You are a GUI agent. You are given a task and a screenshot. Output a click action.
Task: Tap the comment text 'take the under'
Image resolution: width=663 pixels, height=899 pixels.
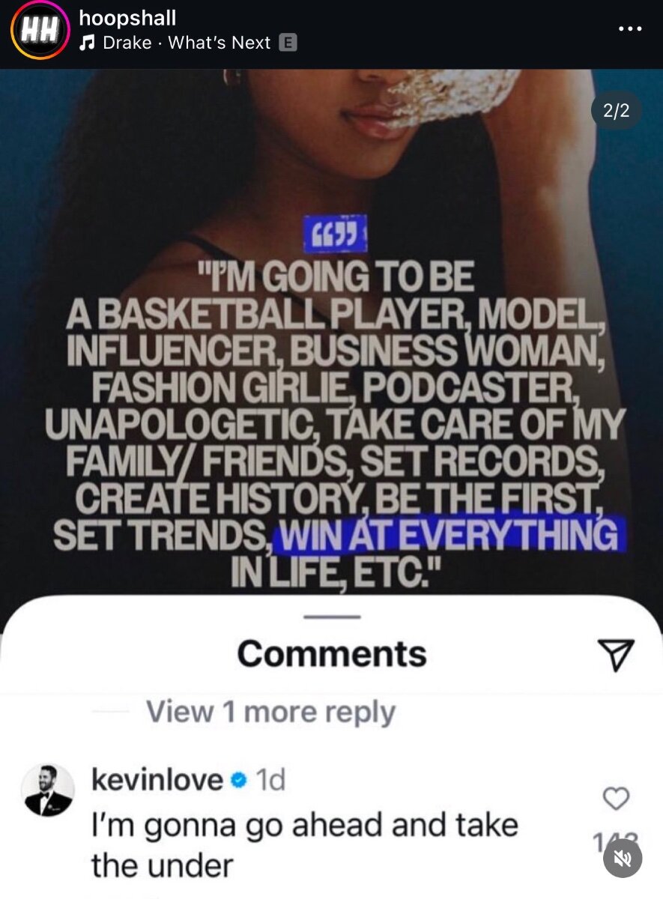point(304,845)
